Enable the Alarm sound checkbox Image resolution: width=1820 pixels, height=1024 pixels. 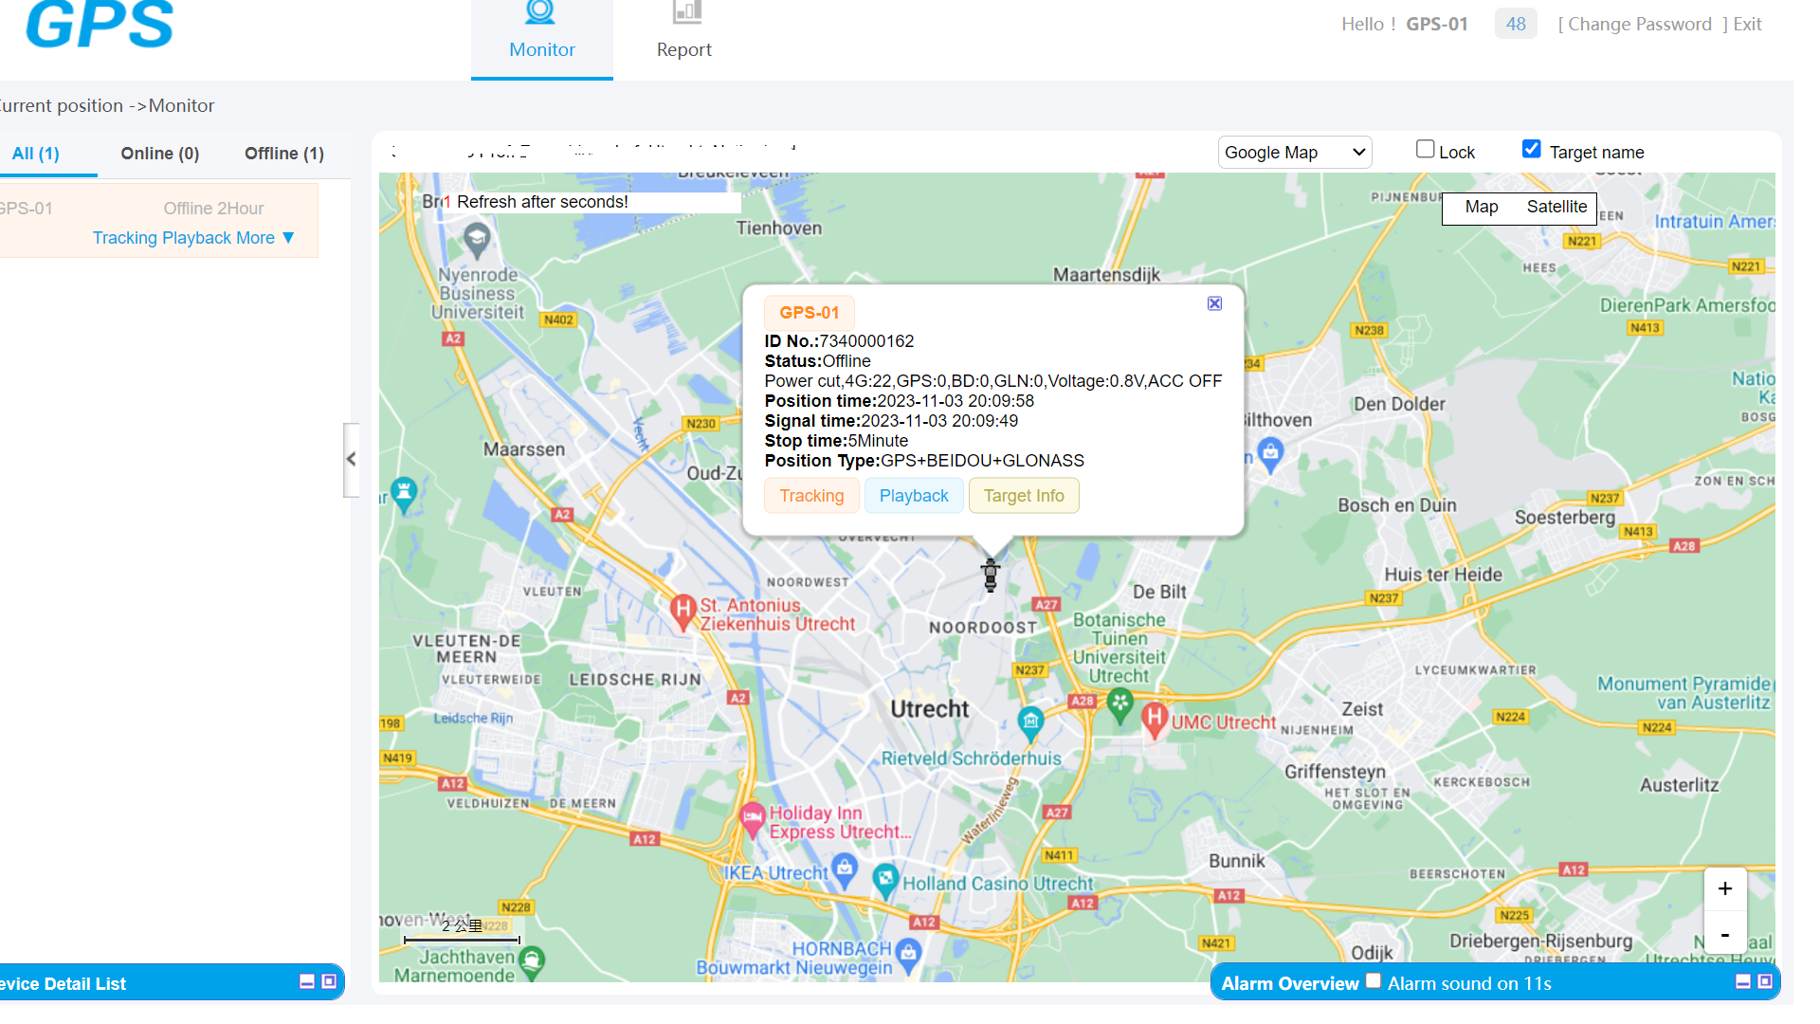tap(1373, 981)
